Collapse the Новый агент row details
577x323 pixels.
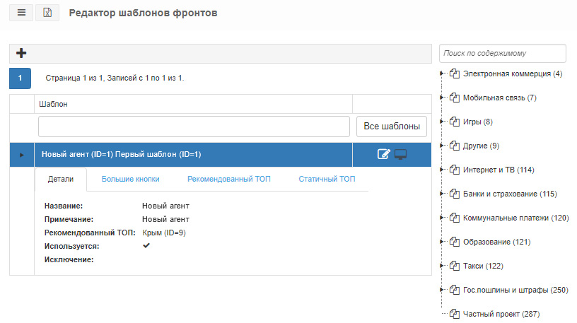(x=22, y=155)
